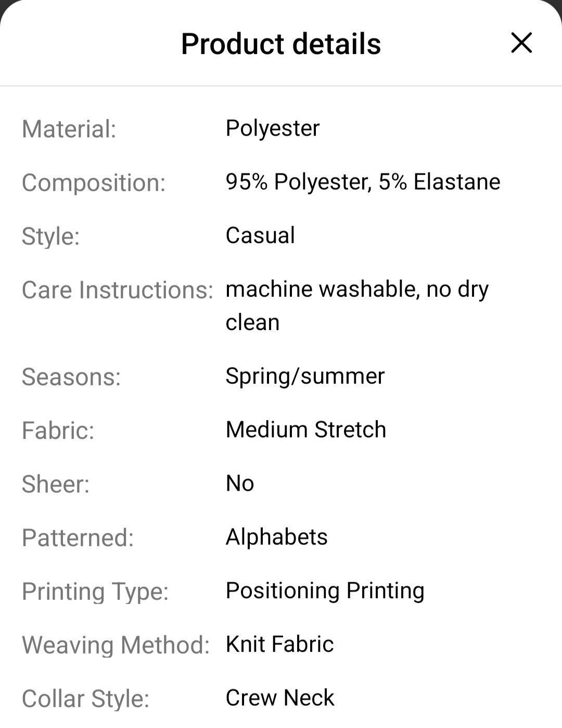The width and height of the screenshot is (562, 728).
Task: Click the Care Instructions label
Action: 118,290
